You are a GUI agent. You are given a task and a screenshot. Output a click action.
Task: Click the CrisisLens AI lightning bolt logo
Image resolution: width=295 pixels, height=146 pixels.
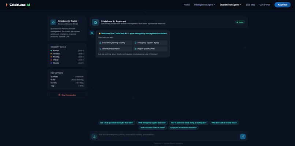click(x=7, y=5)
